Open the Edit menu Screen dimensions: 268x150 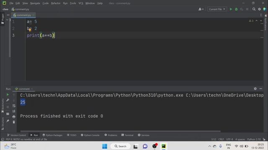(x=18, y=3)
